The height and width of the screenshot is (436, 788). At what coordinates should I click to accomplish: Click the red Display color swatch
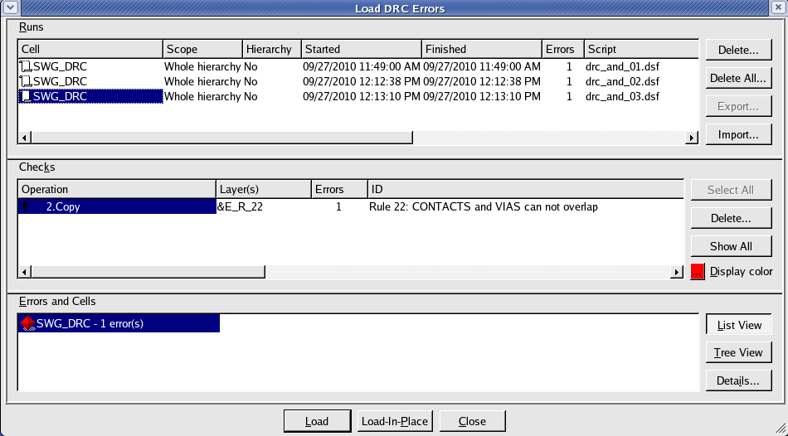click(x=698, y=271)
